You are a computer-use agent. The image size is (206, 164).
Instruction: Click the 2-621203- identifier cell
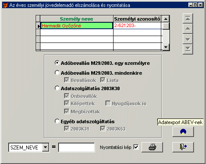pyautogui.click(x=137, y=26)
